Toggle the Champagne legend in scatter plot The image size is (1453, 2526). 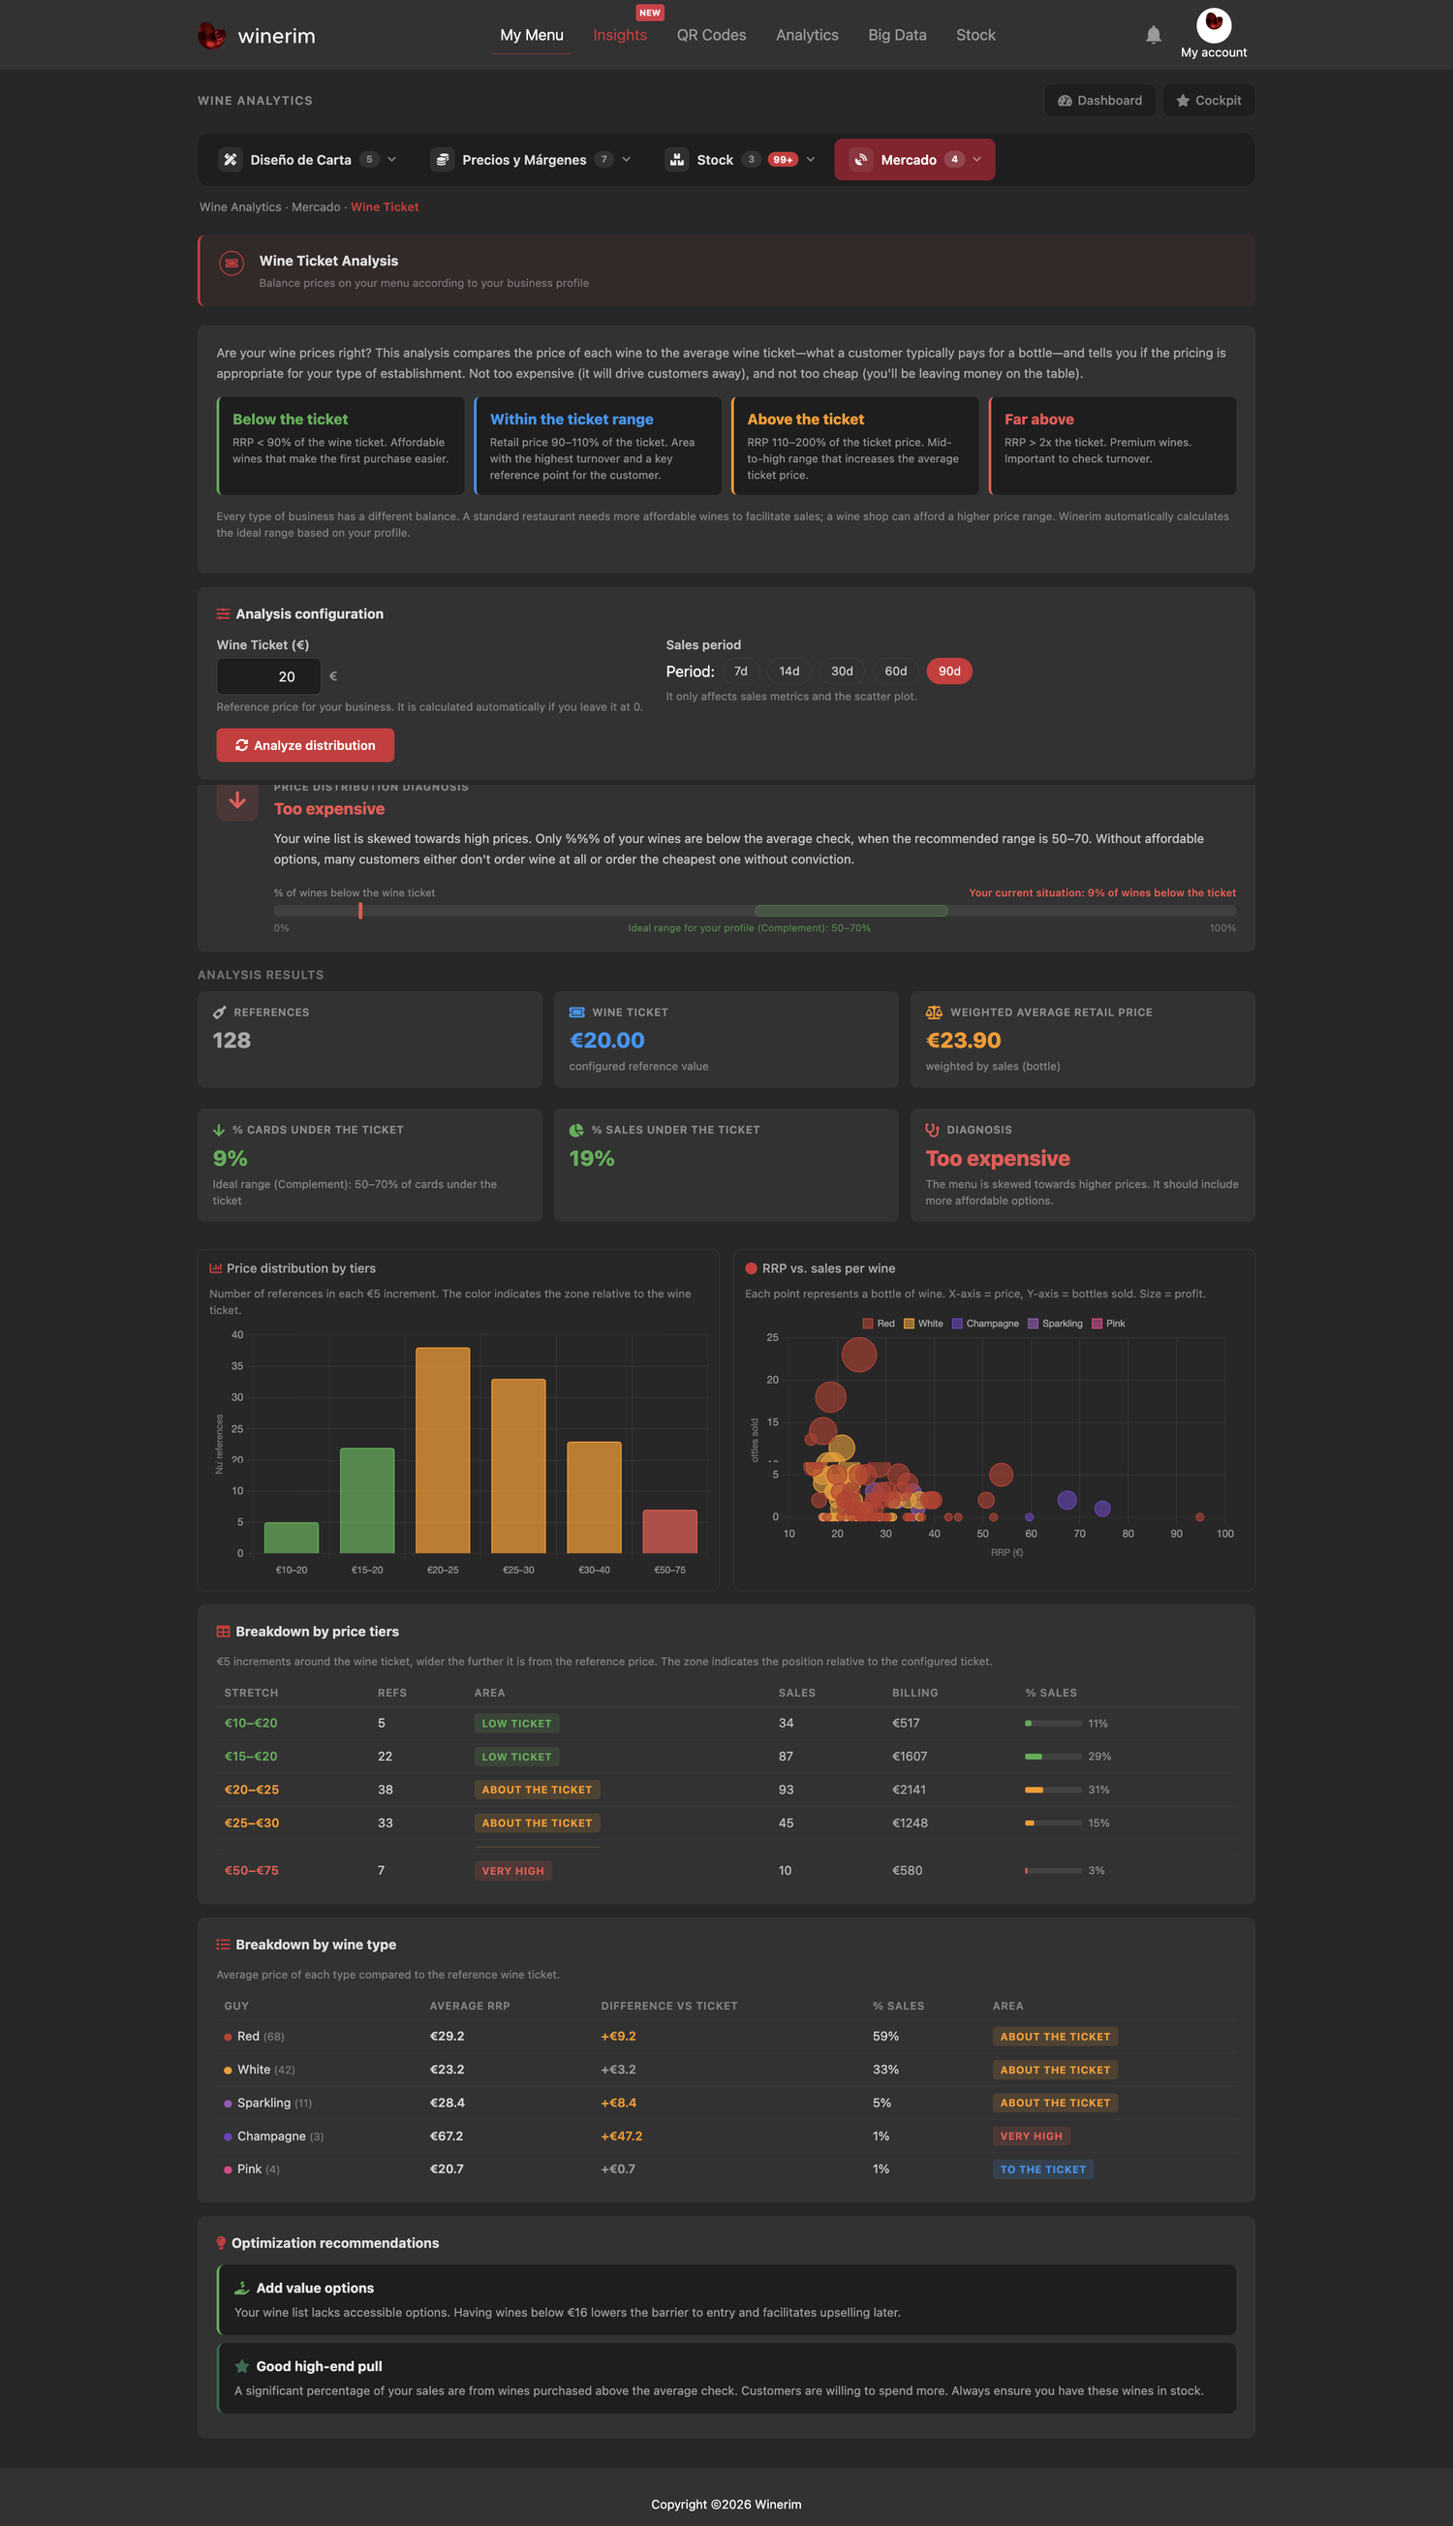[985, 1324]
